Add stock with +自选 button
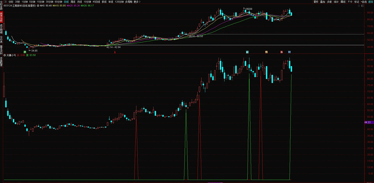The height and width of the screenshot is (183, 374). pos(364,2)
